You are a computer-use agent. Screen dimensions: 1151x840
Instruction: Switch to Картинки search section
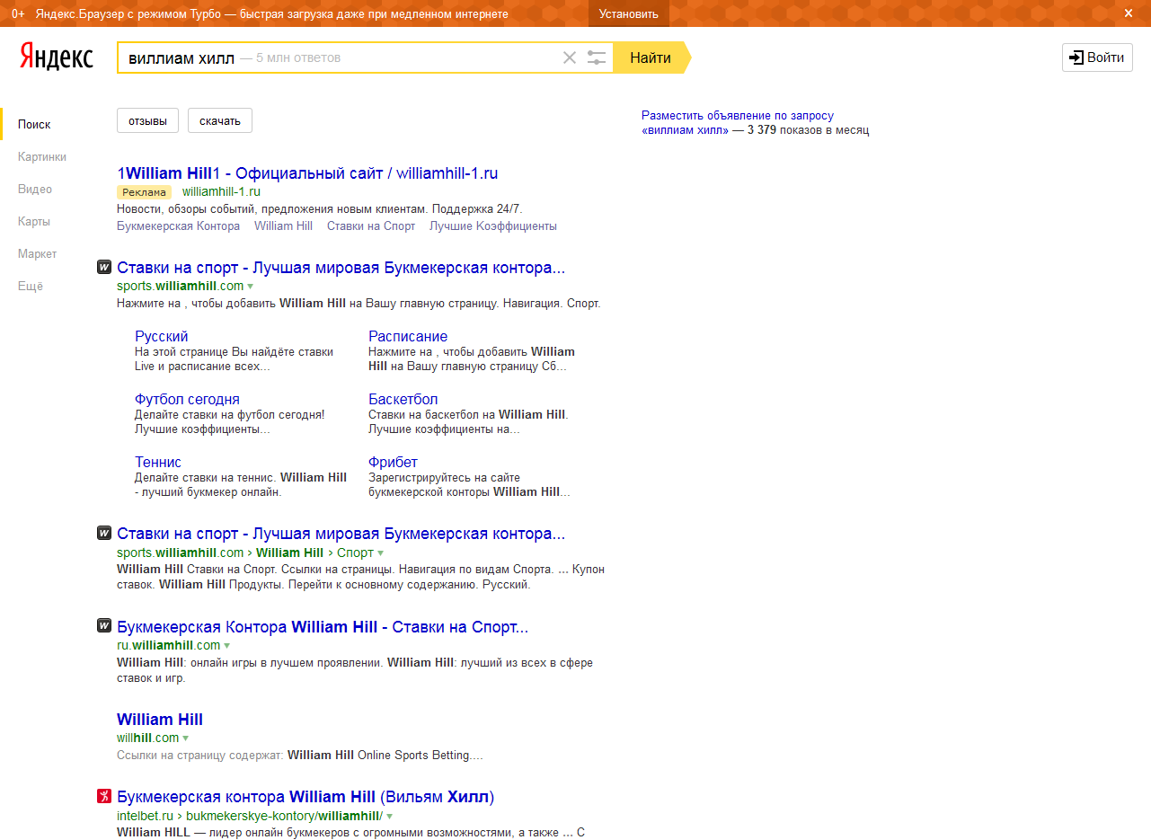pyautogui.click(x=42, y=156)
